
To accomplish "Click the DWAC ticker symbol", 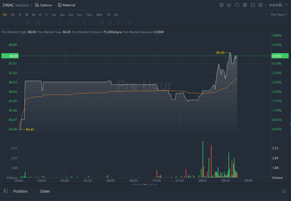I will tap(8, 5).
